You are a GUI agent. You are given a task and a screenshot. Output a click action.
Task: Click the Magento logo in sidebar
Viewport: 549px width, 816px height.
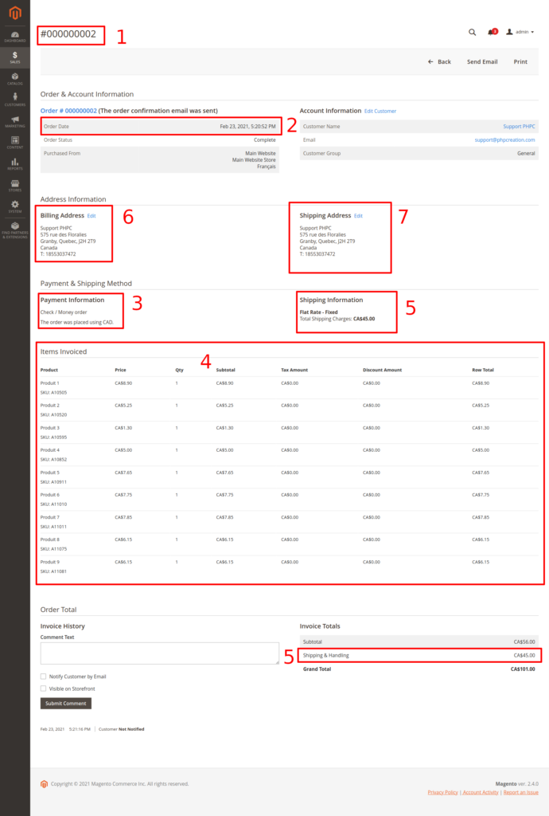(15, 14)
